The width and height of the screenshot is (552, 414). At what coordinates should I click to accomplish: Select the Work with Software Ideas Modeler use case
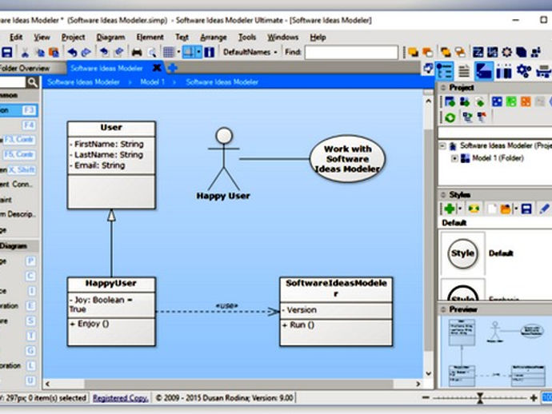(347, 159)
